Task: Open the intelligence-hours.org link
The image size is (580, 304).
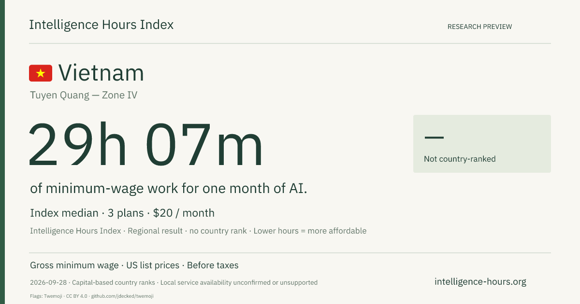Action: click(x=480, y=282)
